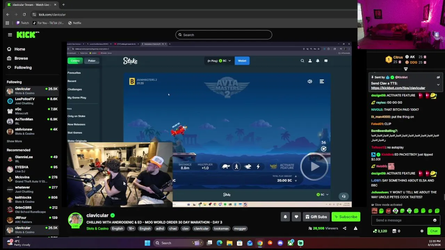Open Discord from Windows taskbar
The width and height of the screenshot is (445, 250).
coord(280,243)
